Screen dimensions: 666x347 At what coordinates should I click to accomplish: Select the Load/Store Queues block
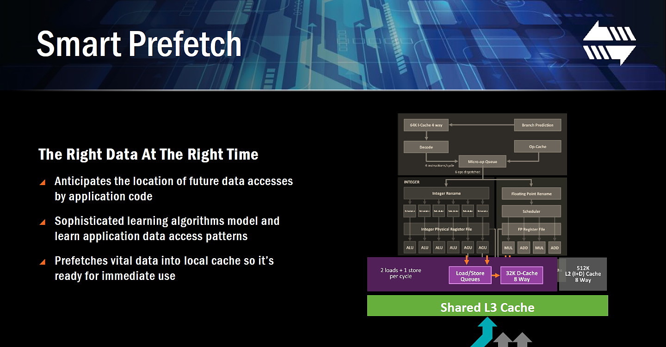(x=470, y=276)
